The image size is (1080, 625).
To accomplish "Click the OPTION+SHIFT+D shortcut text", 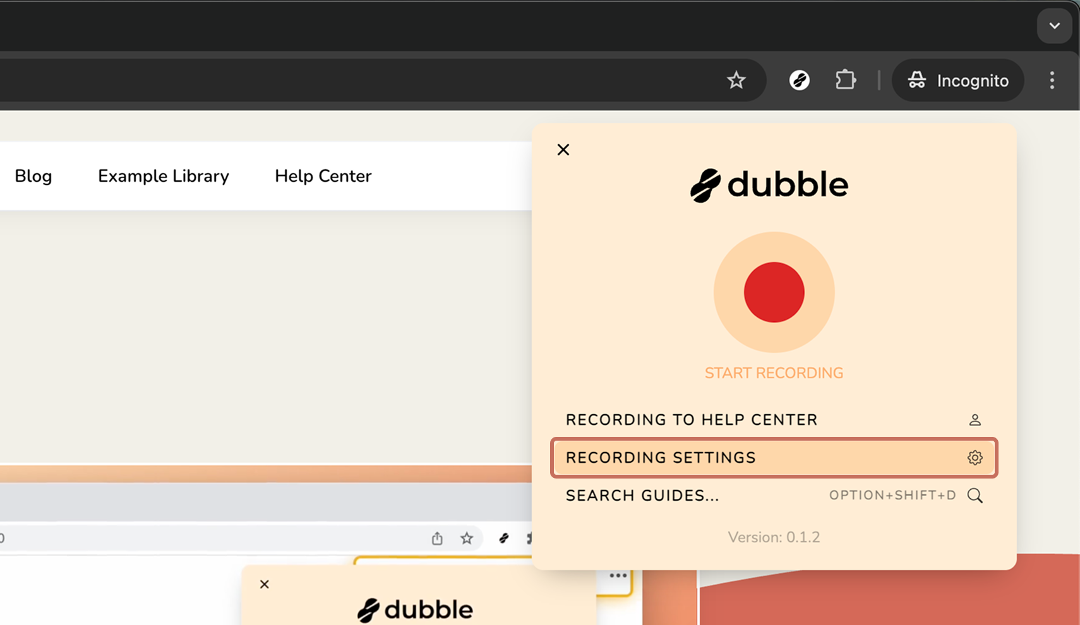I will coord(892,496).
